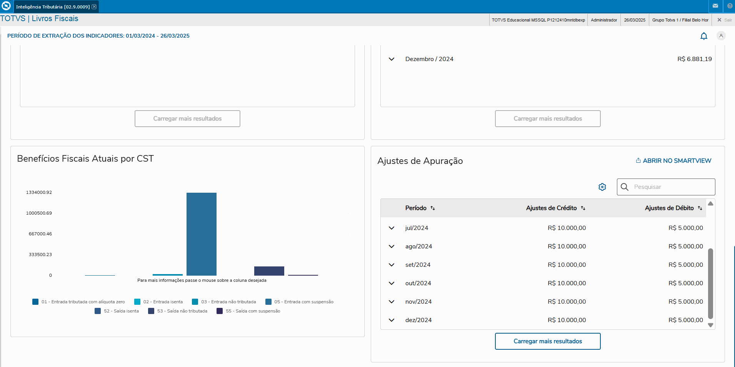Focus the Pesquisar search field
The width and height of the screenshot is (735, 367).
click(x=666, y=187)
